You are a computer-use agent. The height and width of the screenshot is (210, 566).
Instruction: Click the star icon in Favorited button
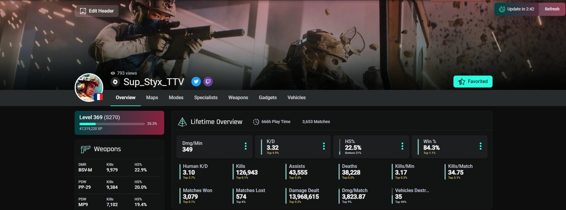pos(462,82)
